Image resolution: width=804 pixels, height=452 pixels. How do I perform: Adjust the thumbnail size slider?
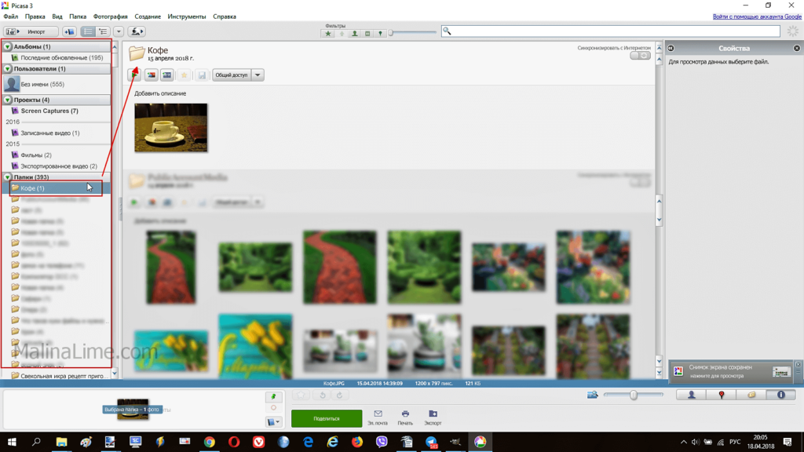point(634,395)
